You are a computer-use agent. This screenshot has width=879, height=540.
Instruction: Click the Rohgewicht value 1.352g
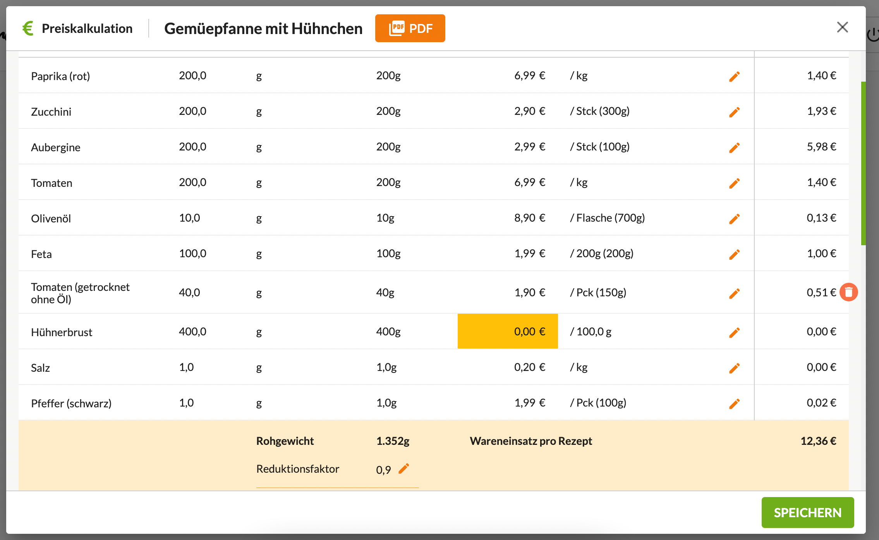[393, 441]
